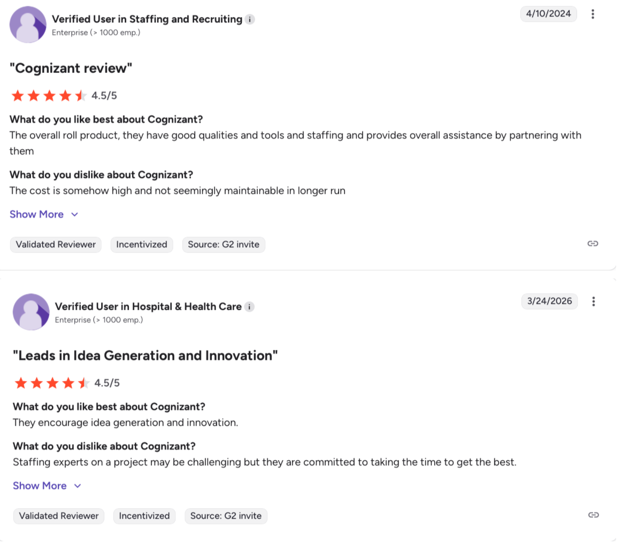
Task: Click Source: G2 invite tag on first review
Action: coord(224,245)
